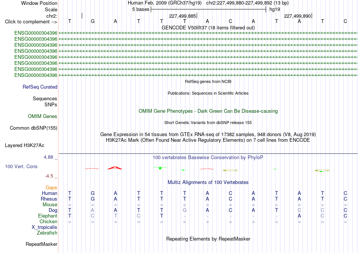Screen dimensions: 358x253
Task: Open 'Publications: Sequences in Scientific Articles' title
Action: (208, 93)
